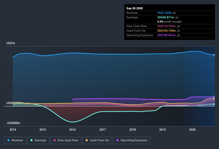Toggle the Operating Expenses legend button
This screenshot has height=149, width=219.
[132, 140]
